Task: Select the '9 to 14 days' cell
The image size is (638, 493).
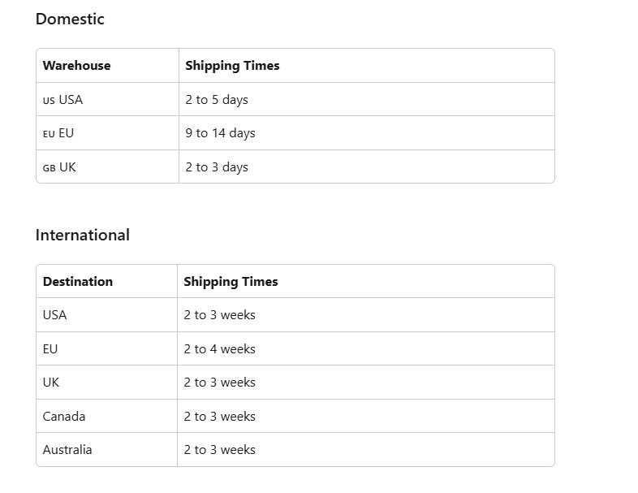Action: (x=220, y=133)
